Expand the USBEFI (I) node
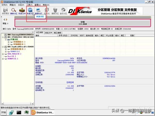Image resolution: width=155 pixels, height=116 pixels. [6, 52]
